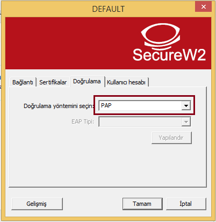Confirm with the Tamam button
This screenshot has height=222, width=216.
[x=142, y=204]
